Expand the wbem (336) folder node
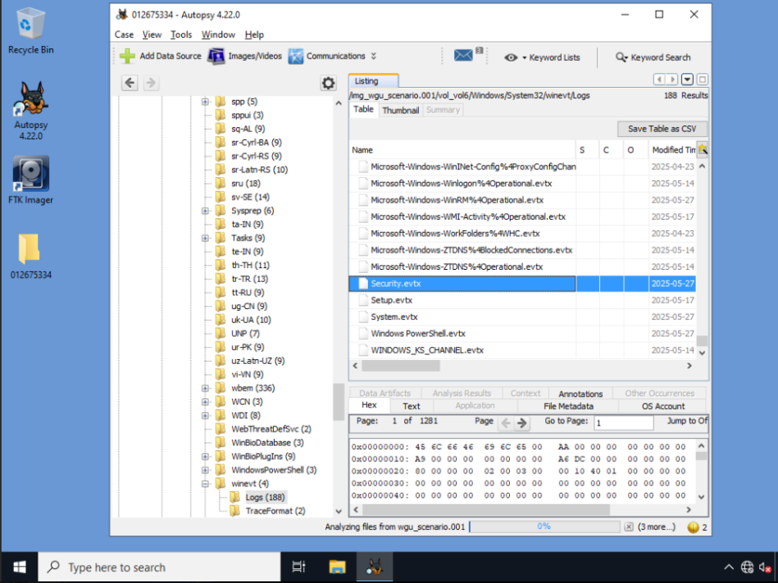The image size is (778, 583). coord(205,388)
